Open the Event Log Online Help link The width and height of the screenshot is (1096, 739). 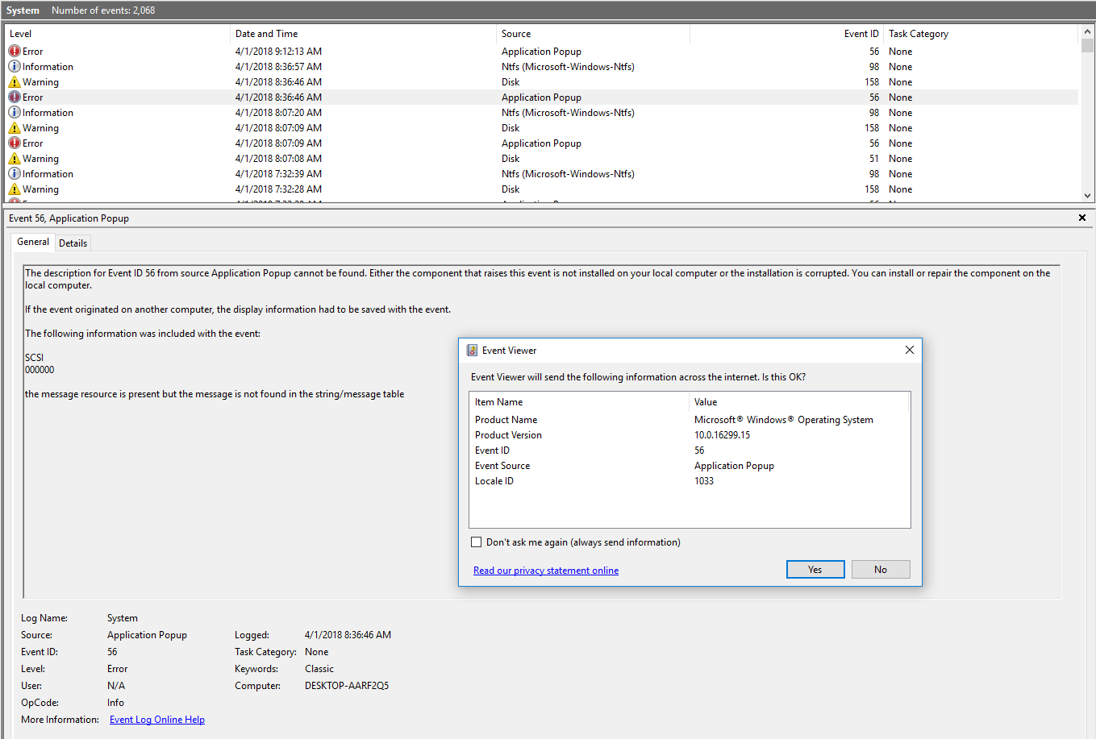click(x=157, y=720)
